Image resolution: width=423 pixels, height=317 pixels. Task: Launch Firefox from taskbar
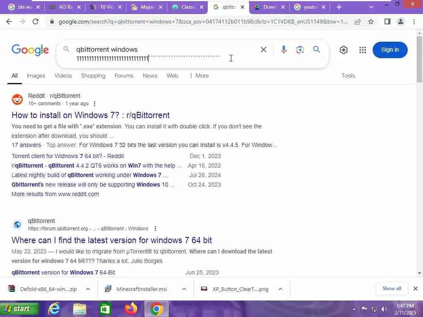click(x=131, y=309)
